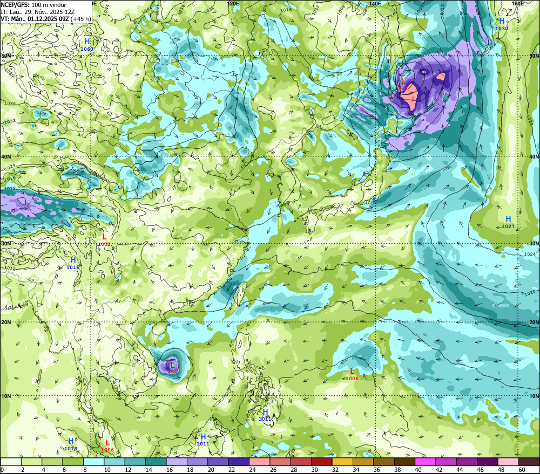Select the H 1060 high pressure marker
This screenshot has width=540, height=474.
click(x=87, y=45)
